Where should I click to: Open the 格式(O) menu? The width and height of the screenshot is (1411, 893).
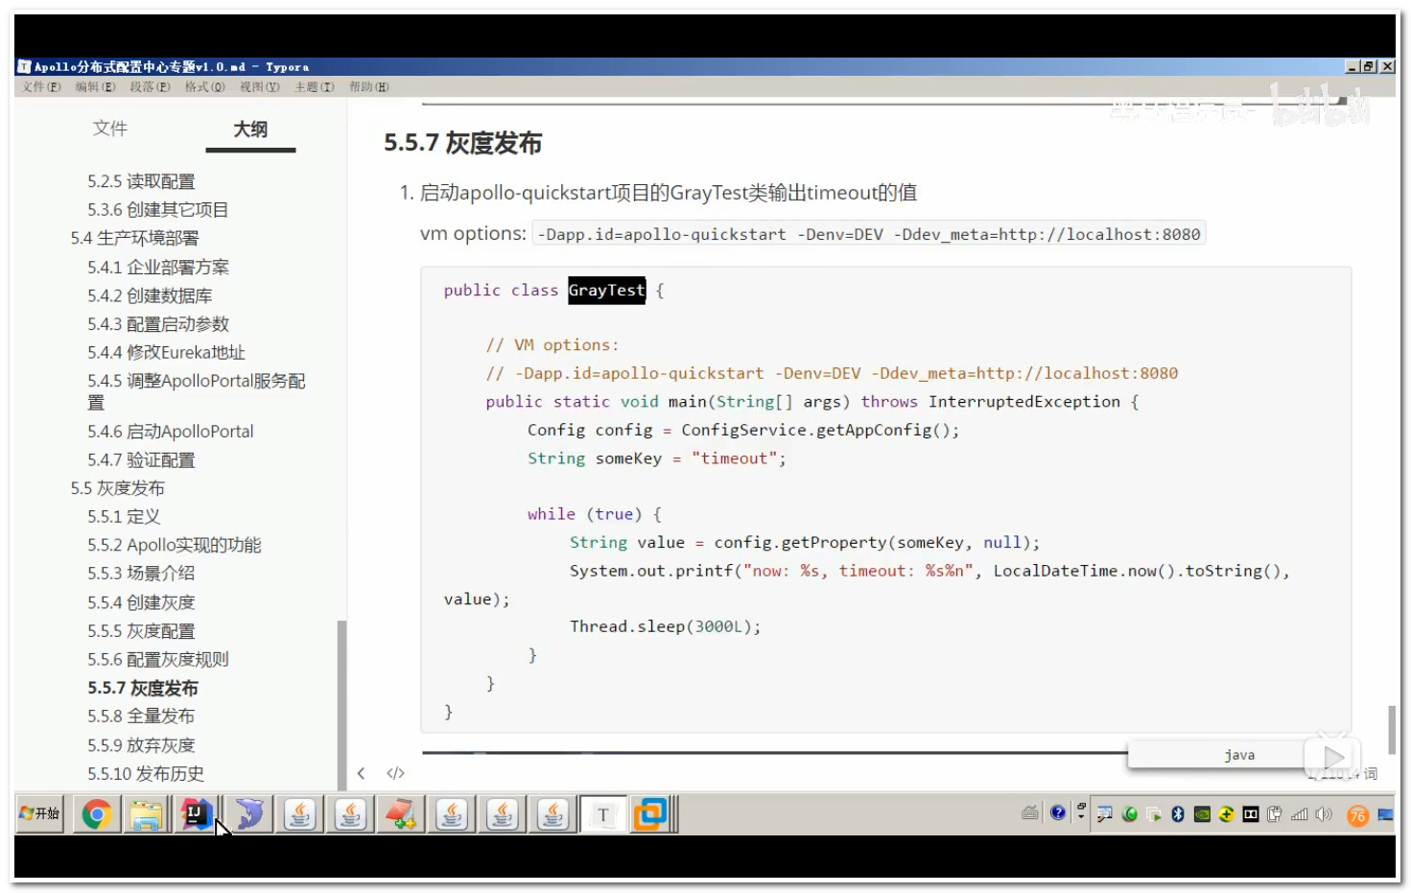[205, 86]
